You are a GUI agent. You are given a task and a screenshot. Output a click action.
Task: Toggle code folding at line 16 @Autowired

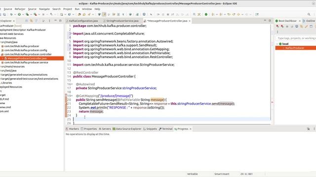click(x=72, y=84)
